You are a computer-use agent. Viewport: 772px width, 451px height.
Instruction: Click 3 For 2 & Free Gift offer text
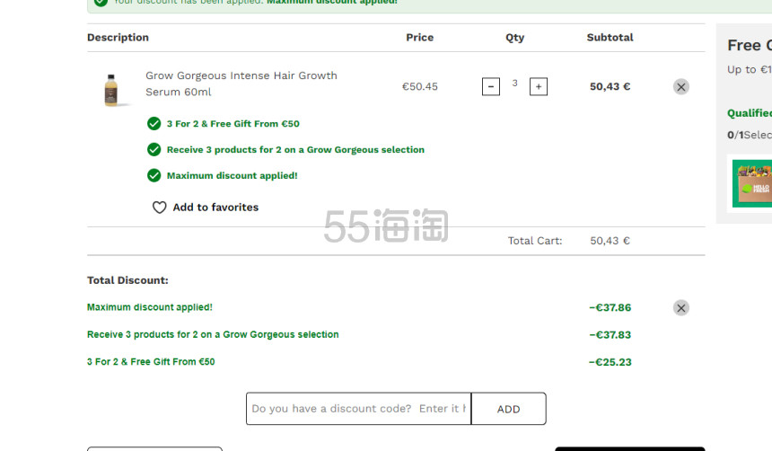coord(232,124)
